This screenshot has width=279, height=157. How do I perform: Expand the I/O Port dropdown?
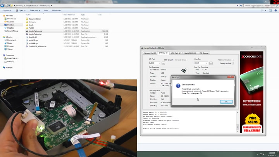159,63
